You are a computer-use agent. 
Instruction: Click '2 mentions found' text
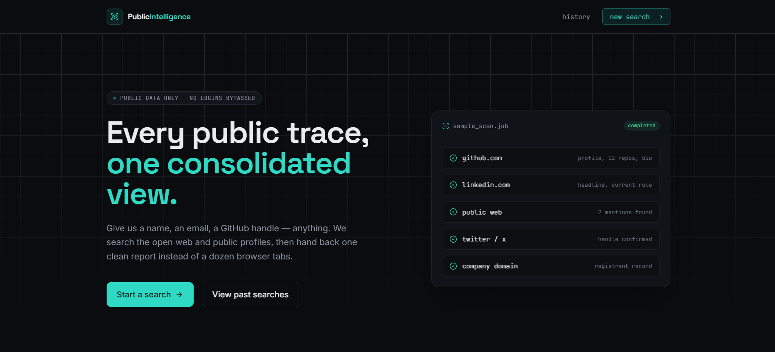pos(625,213)
